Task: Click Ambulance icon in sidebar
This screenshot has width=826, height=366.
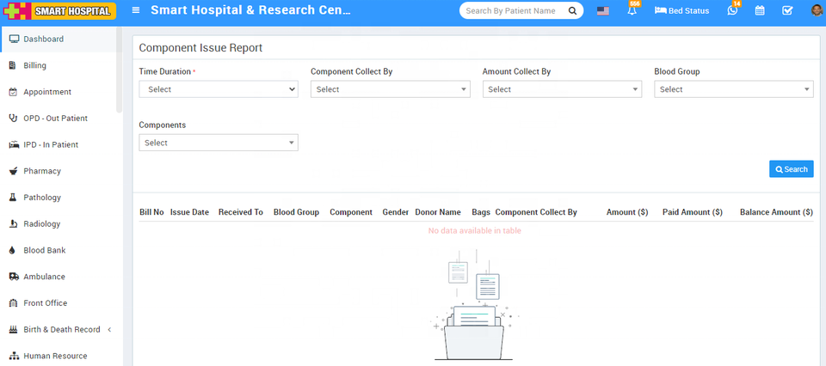Action: [15, 277]
